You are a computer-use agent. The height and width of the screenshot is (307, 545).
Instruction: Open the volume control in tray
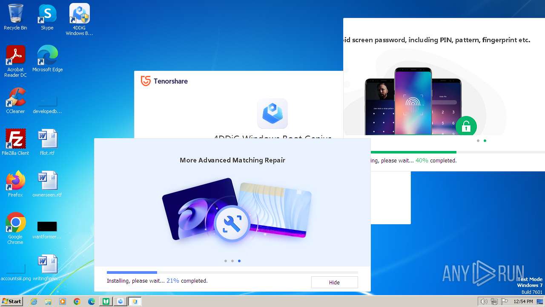tap(484, 301)
